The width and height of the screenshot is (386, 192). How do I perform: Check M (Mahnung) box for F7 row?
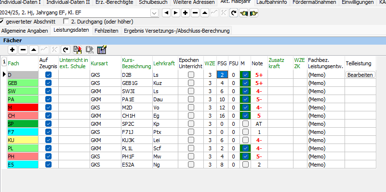pos(245,132)
